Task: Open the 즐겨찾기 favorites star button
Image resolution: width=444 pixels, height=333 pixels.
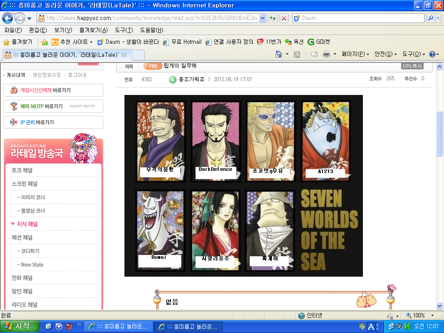Action: pos(18,42)
